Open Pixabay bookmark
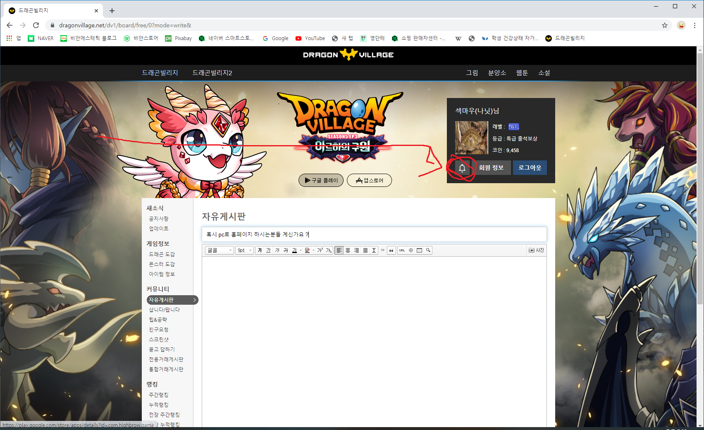This screenshot has width=704, height=430. pos(179,38)
